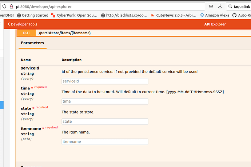
Task: Open CuteNews 2.0.3 bookmark
Action: [x=174, y=15]
